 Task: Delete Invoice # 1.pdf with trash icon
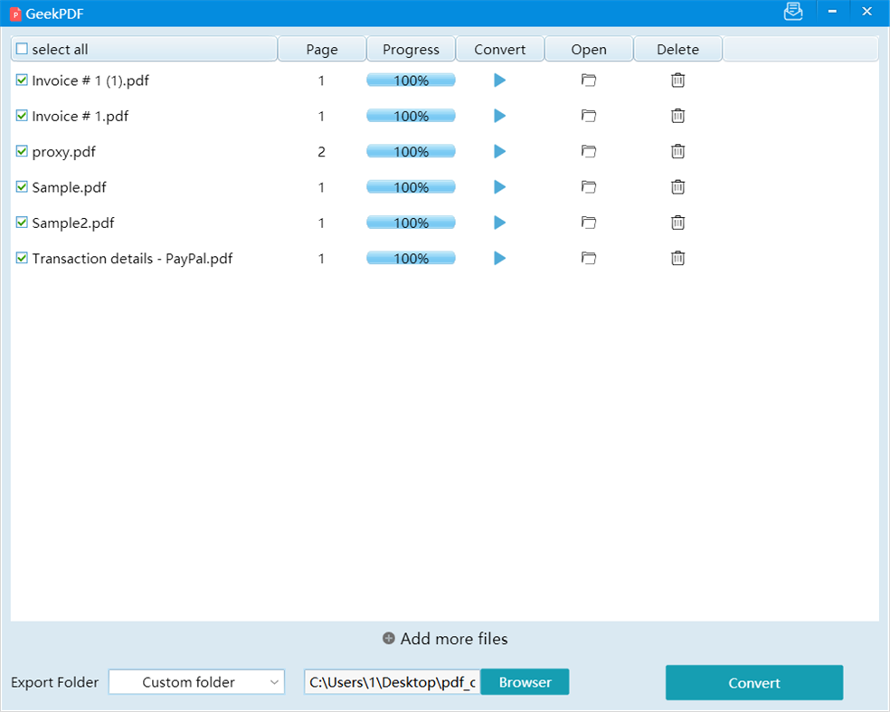677,116
